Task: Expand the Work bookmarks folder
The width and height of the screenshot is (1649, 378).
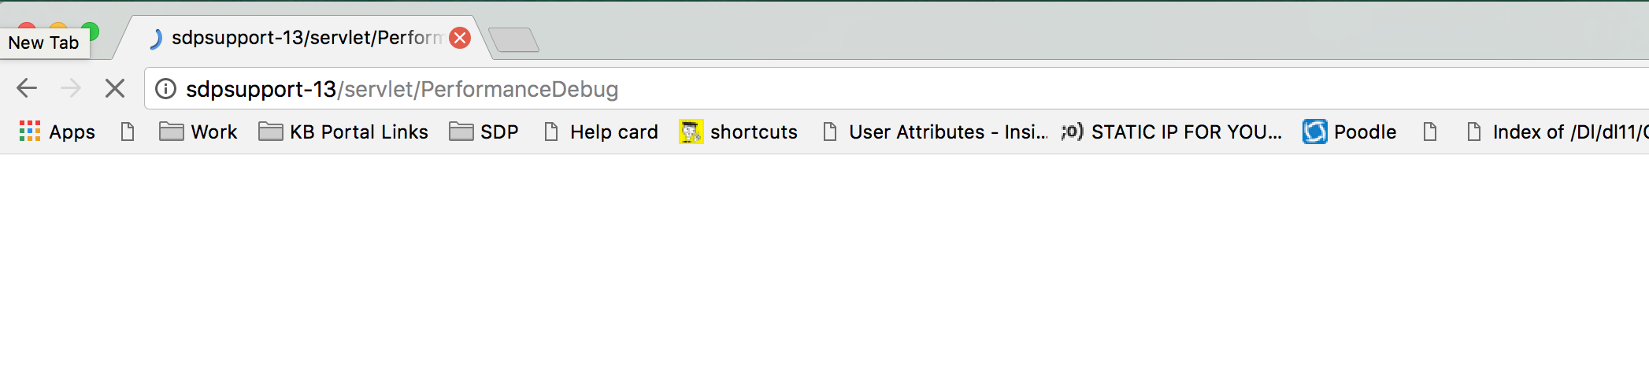Action: tap(198, 132)
